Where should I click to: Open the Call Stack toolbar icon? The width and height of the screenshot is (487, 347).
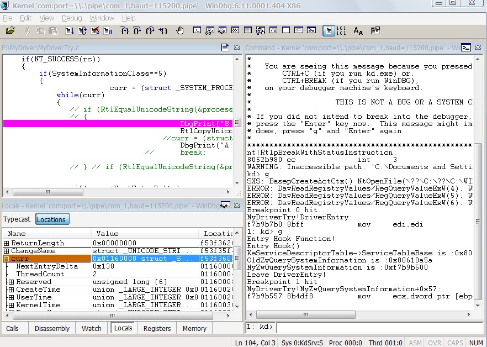(x=261, y=30)
